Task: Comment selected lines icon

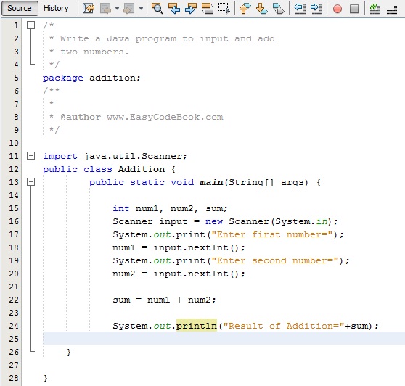Action: pos(375,9)
